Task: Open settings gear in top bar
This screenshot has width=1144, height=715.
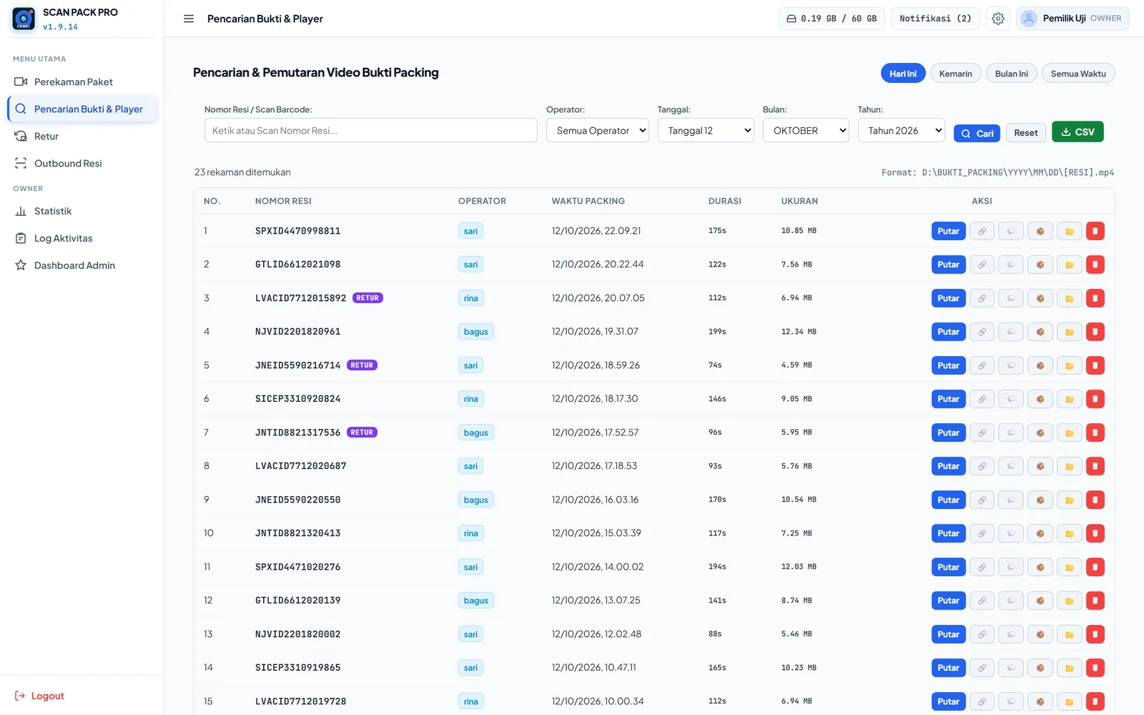Action: click(x=998, y=19)
